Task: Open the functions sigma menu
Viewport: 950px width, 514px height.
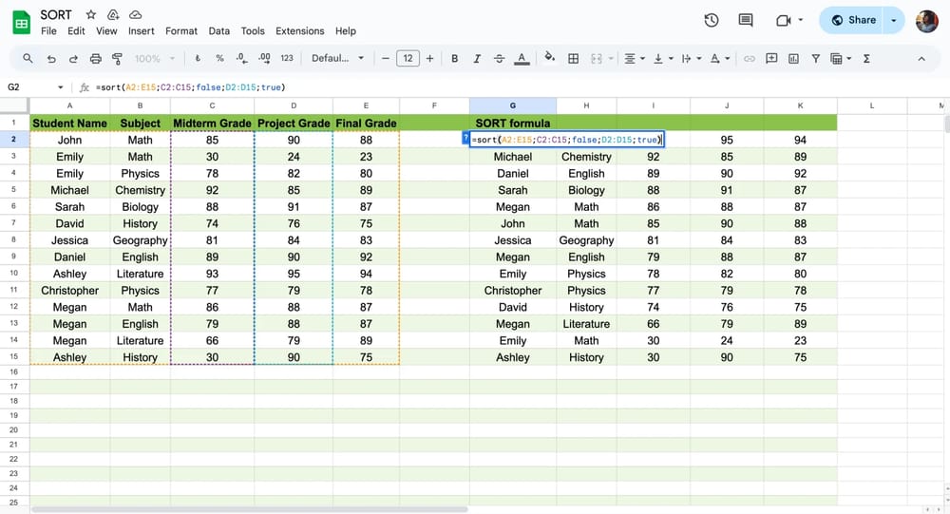Action: [866, 59]
